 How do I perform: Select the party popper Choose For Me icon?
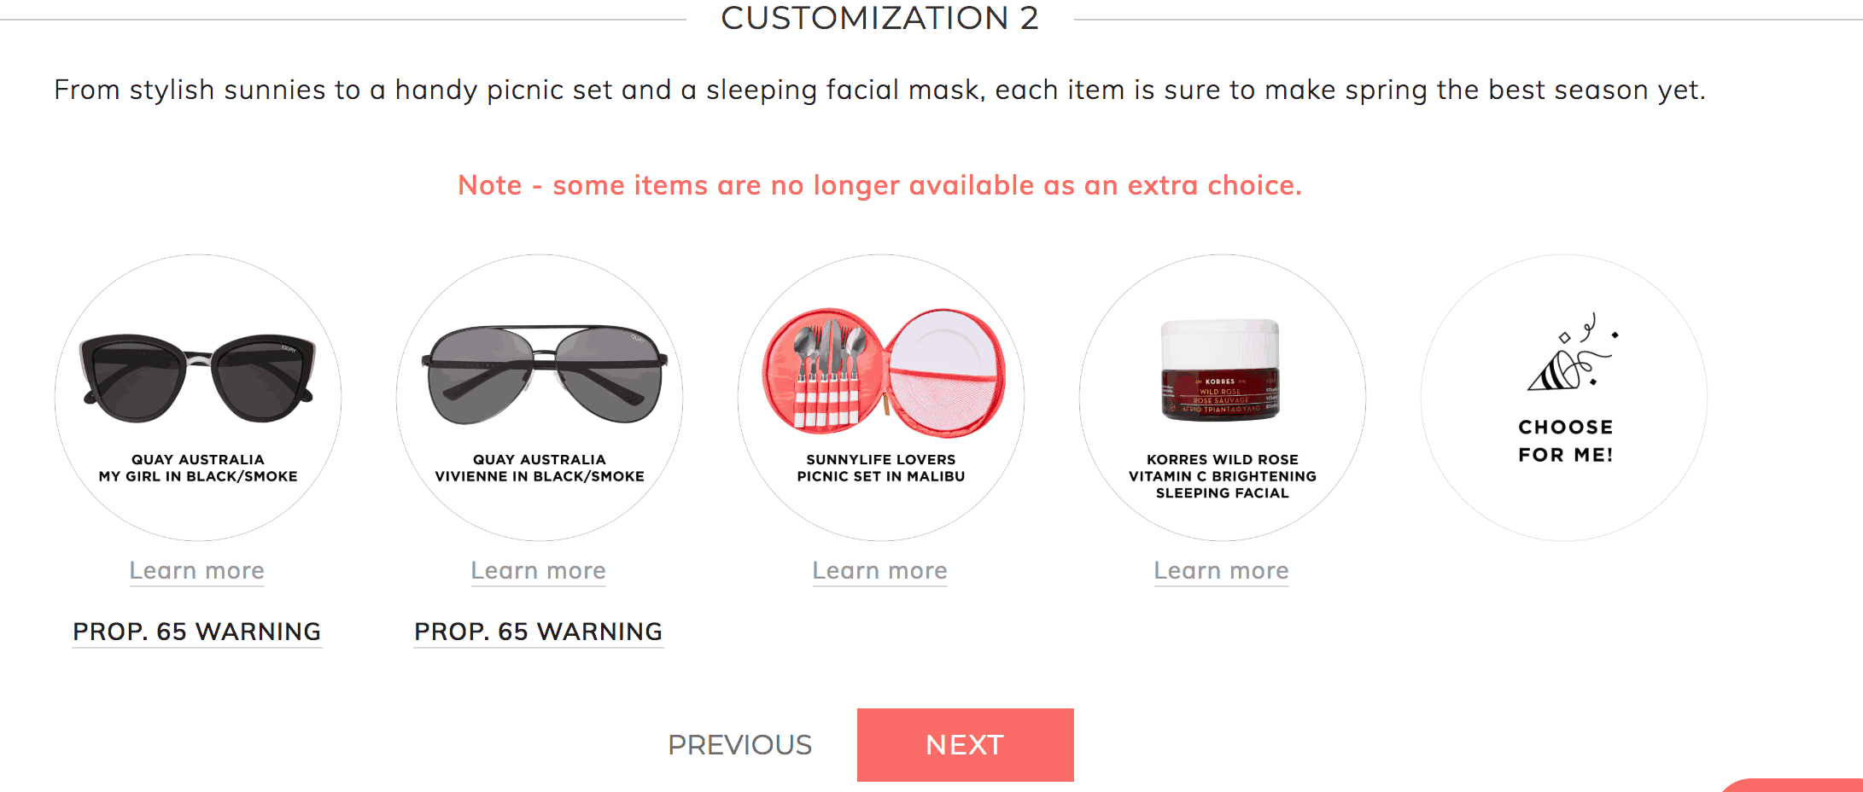pyautogui.click(x=1573, y=352)
